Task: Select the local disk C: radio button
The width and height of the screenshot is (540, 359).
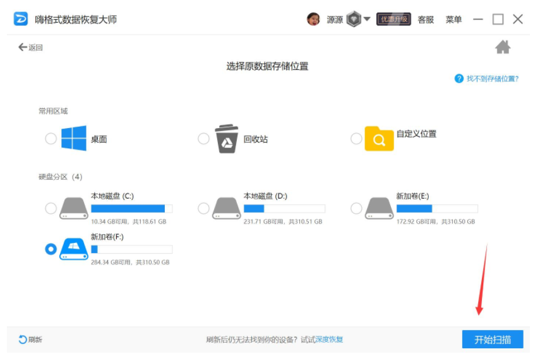Action: [x=51, y=208]
